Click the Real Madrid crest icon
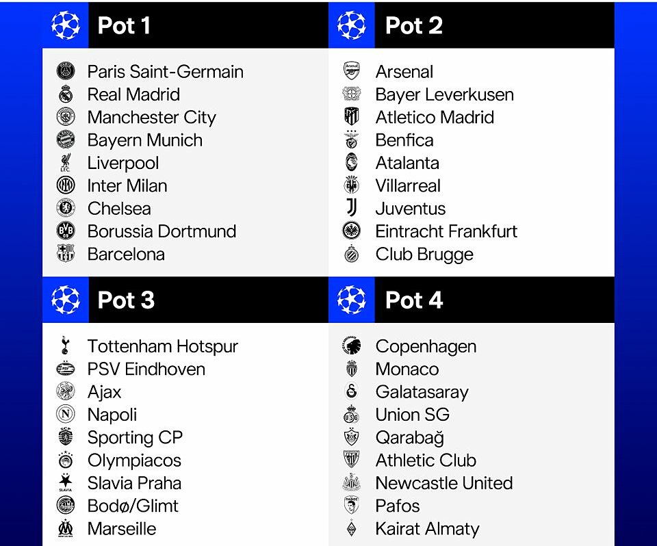 (66, 94)
